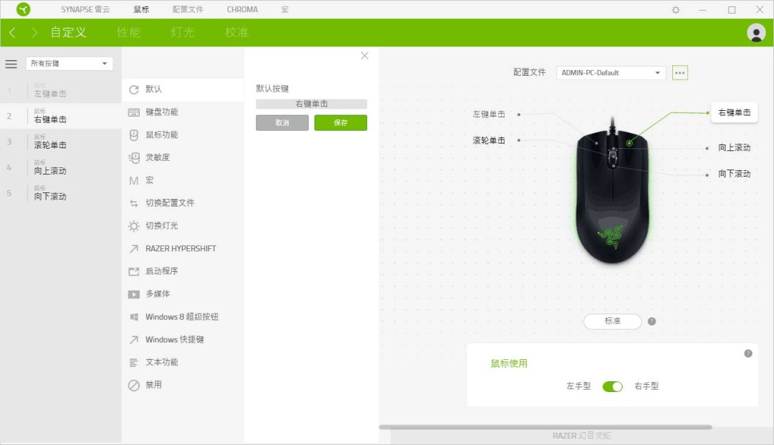774x445 pixels.
Task: Click the horizontal scrollbar at the bottom
Action: (545, 427)
